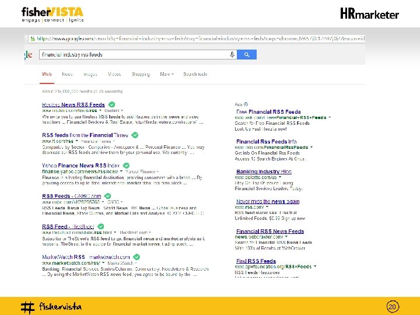The width and height of the screenshot is (420, 315).
Task: Click the fisherVISTA logo
Action: click(x=52, y=15)
